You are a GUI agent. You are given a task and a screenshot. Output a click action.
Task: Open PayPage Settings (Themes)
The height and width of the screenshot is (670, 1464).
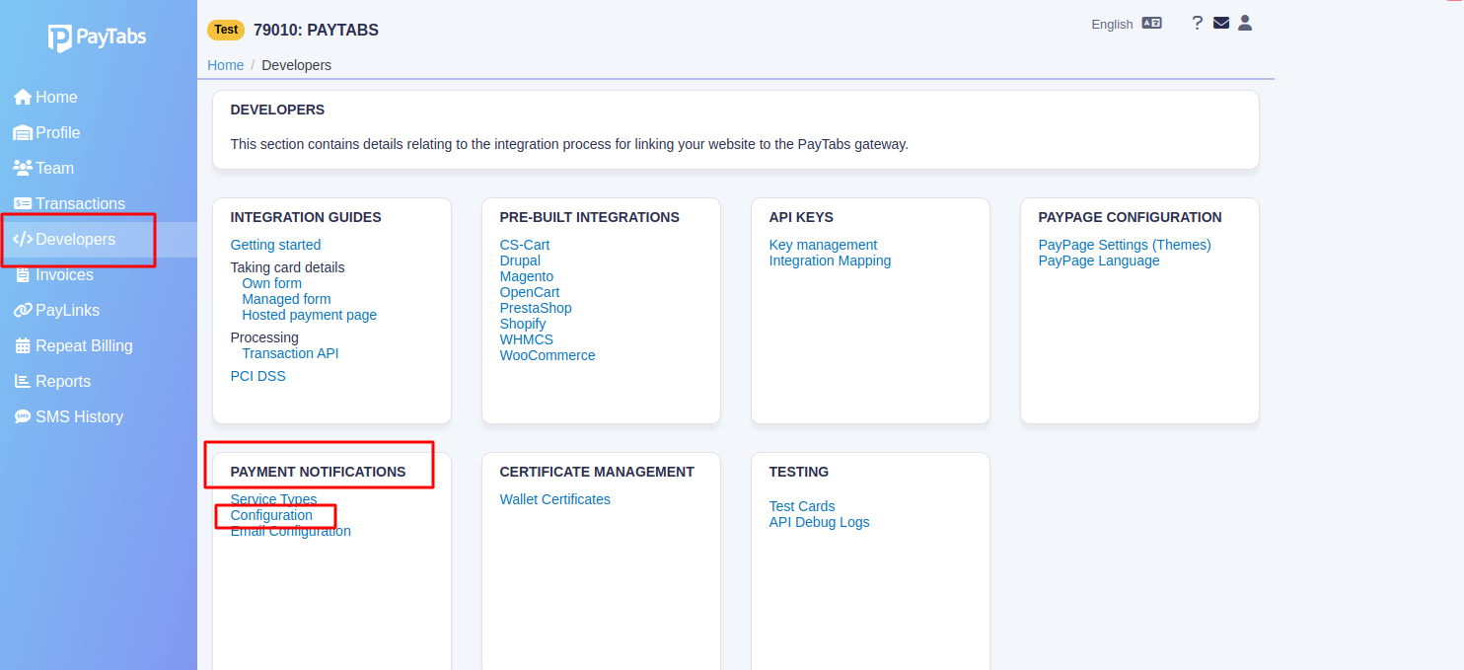tap(1125, 245)
